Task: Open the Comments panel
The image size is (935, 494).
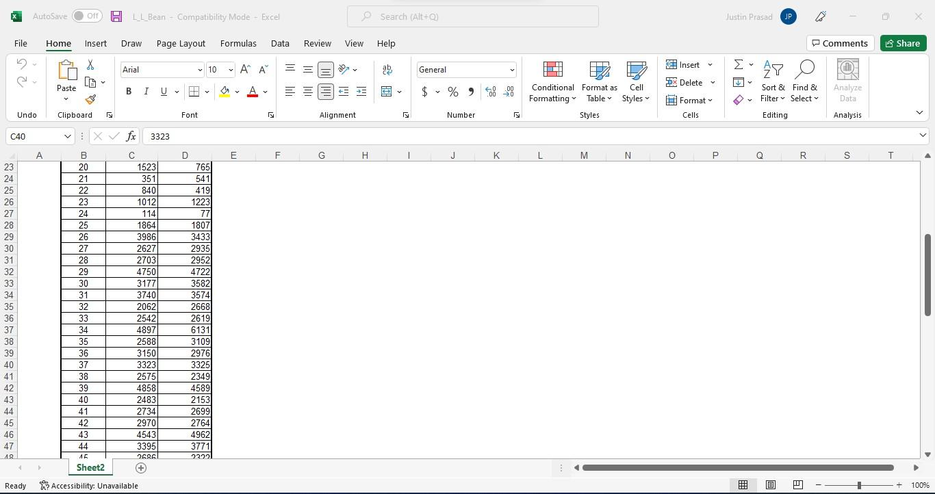Action: (841, 43)
